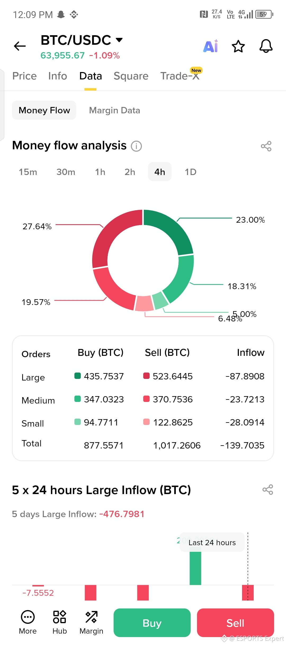Switch to Margin Data view

115,110
